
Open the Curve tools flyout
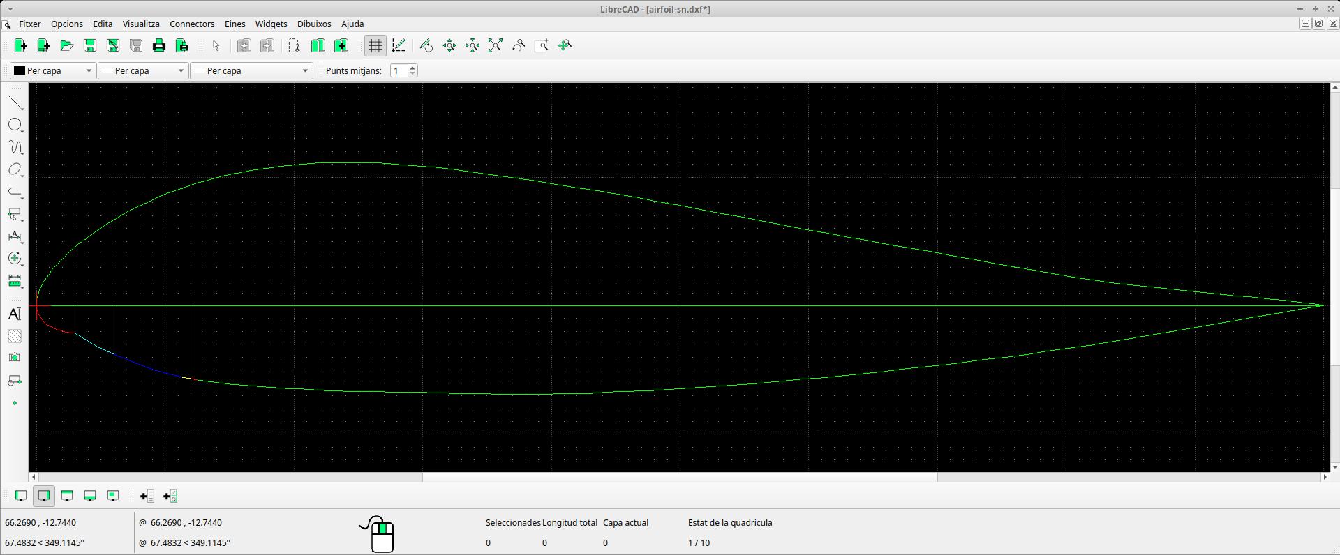point(15,148)
